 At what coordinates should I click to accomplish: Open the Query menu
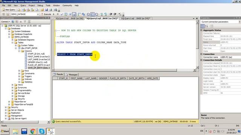pyautogui.click(x=23, y=6)
